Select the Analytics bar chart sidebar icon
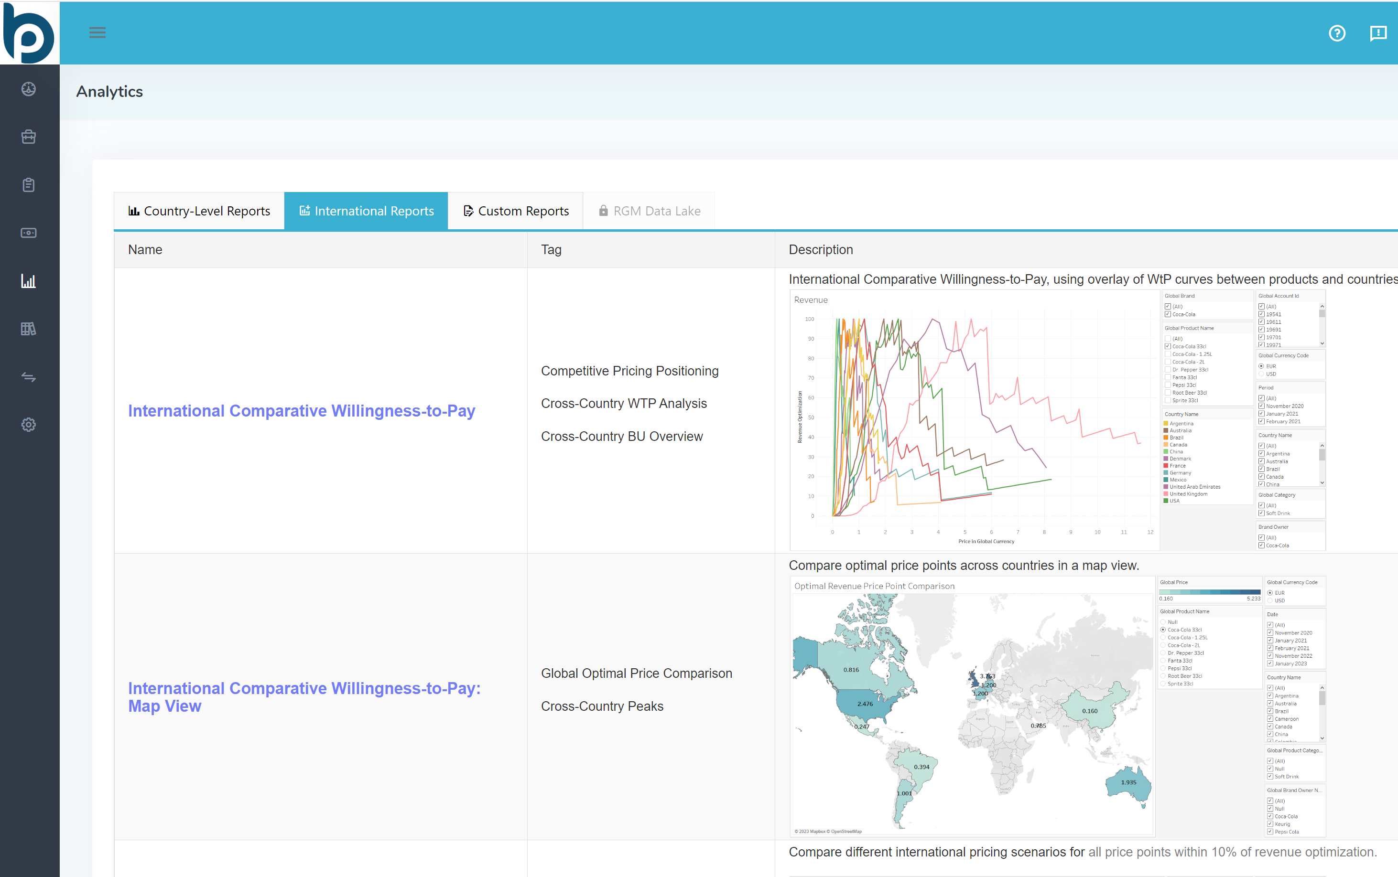The height and width of the screenshot is (877, 1398). click(x=28, y=281)
